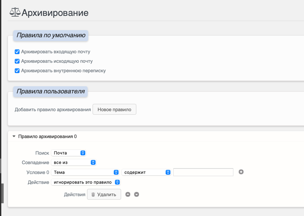
Task: Move rule down with the down-arrow icon
Action: [x=137, y=195]
